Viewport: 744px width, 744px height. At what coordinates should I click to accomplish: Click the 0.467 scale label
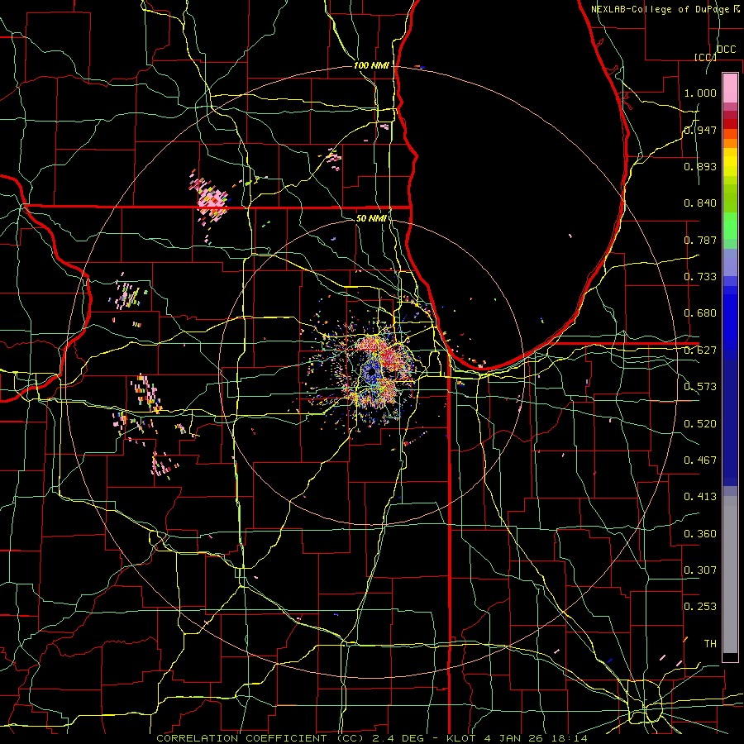pyautogui.click(x=700, y=460)
